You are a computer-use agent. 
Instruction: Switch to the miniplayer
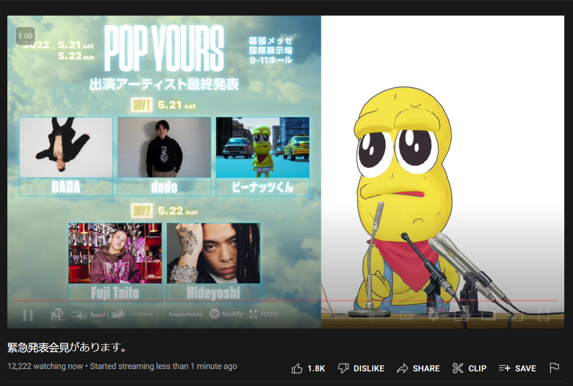pos(462,315)
